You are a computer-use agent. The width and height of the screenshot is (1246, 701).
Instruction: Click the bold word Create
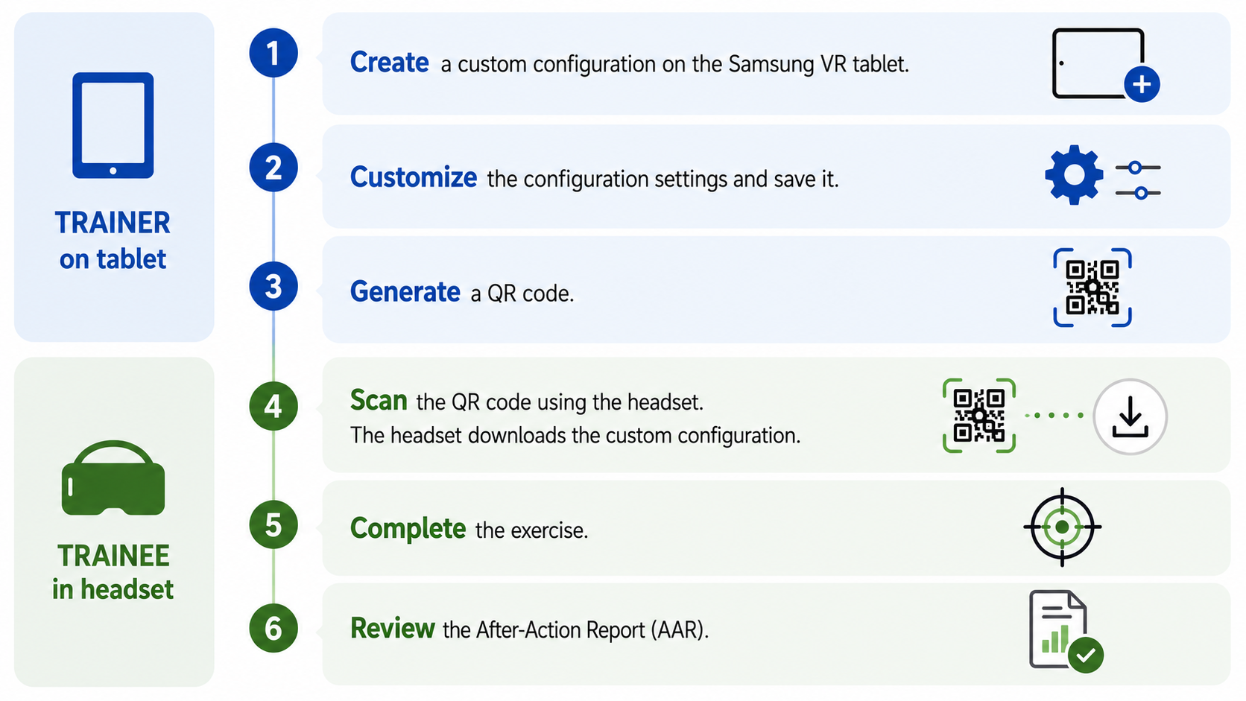coord(390,63)
